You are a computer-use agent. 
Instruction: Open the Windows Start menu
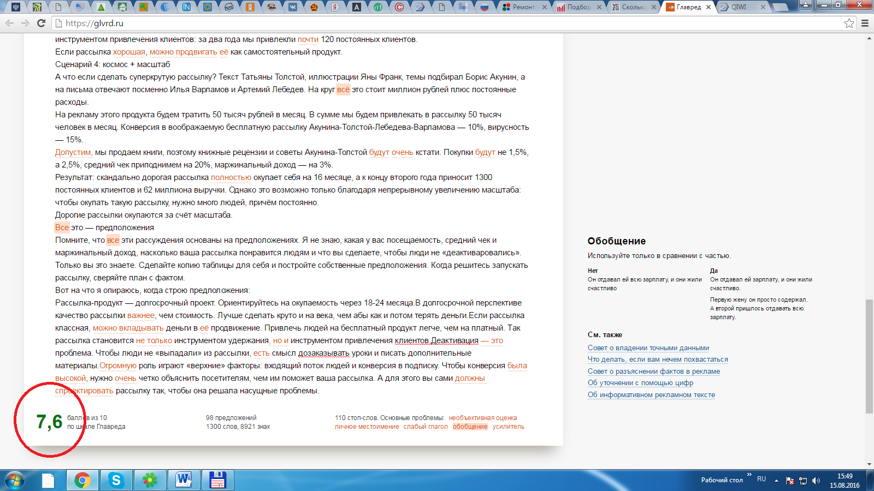(x=15, y=480)
